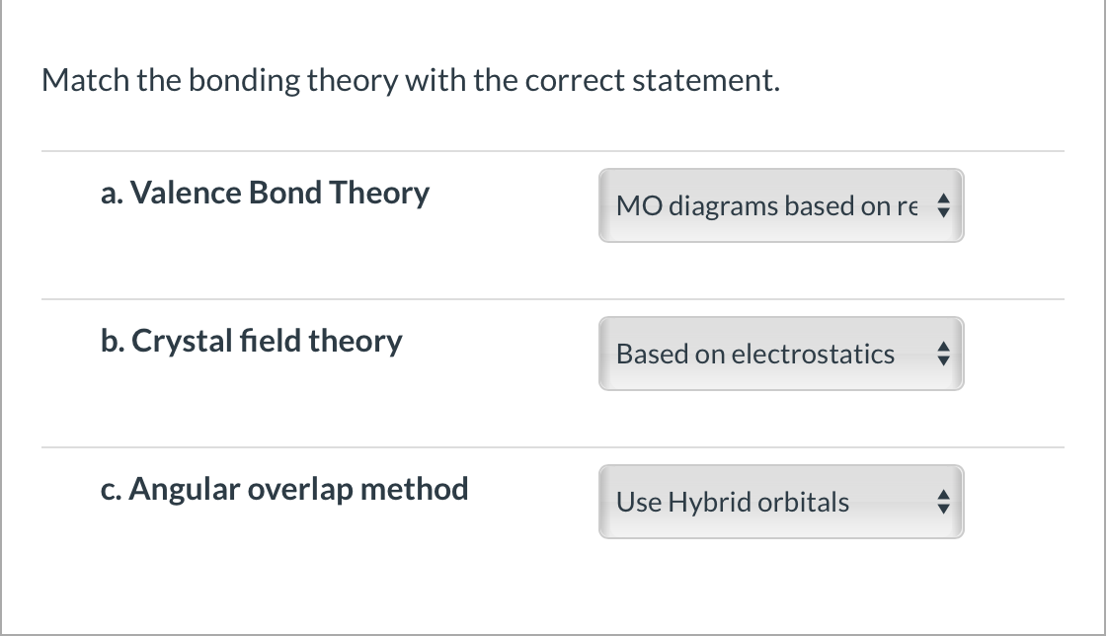Click the 'Based on electrostatics' selection box
This screenshot has height=636, width=1108.
pos(780,354)
